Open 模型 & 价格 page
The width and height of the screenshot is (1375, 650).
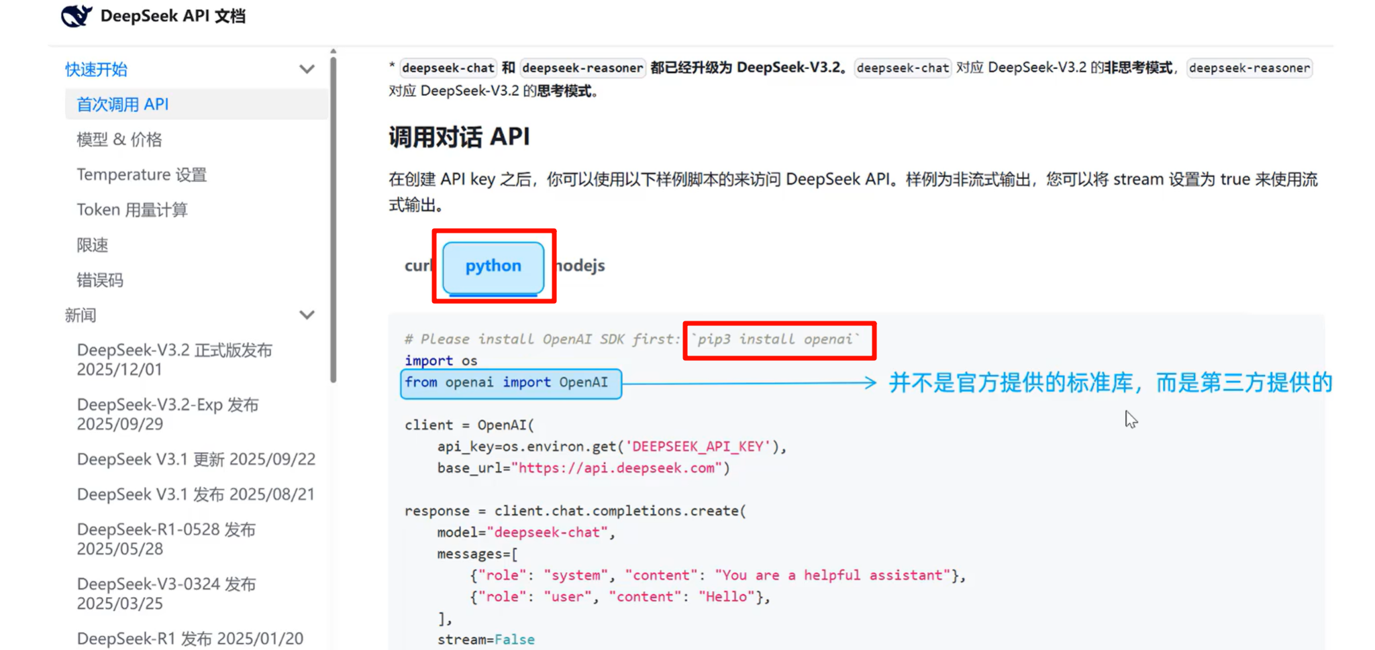tap(119, 140)
